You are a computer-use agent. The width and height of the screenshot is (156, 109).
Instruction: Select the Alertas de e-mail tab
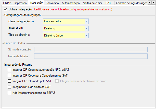point(93,3)
